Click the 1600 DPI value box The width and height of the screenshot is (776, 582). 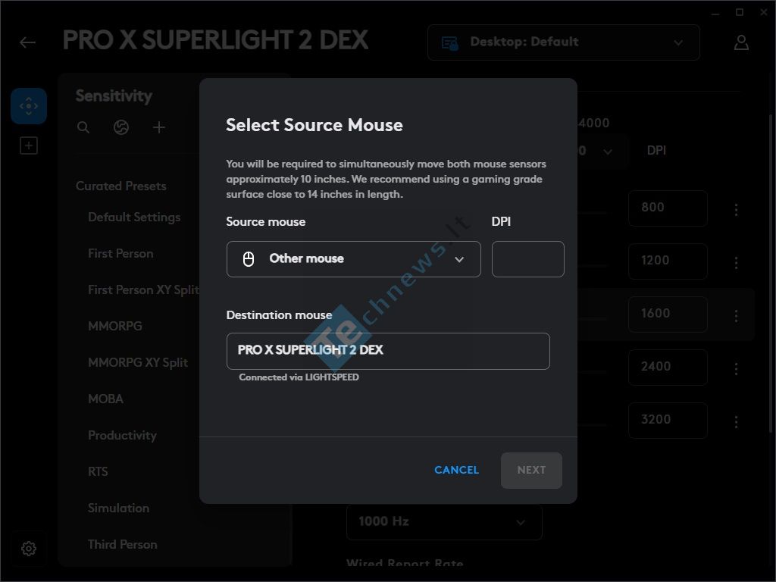pyautogui.click(x=668, y=314)
